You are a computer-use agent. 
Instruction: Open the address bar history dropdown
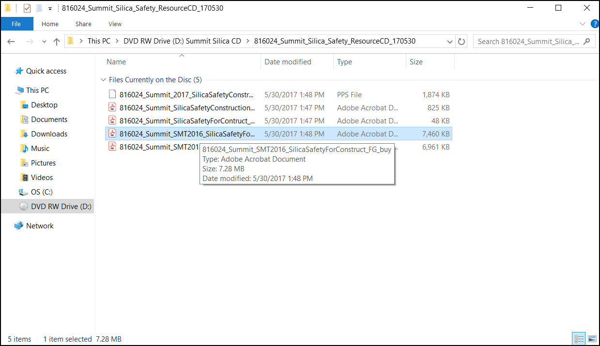[450, 42]
